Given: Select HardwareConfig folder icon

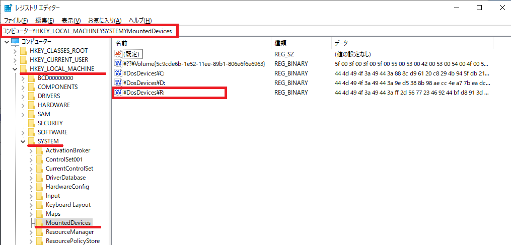Looking at the screenshot, I should 40,187.
